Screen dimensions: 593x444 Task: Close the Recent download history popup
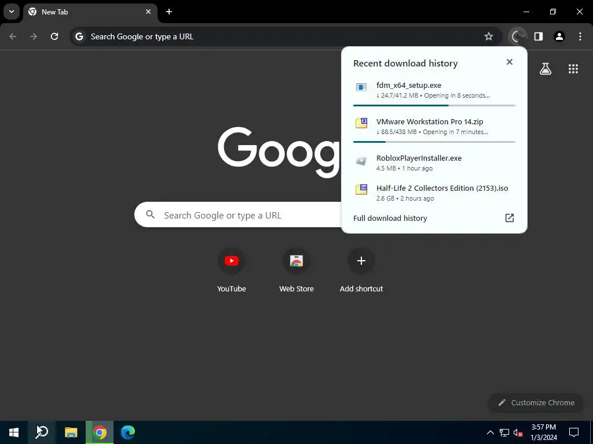pyautogui.click(x=510, y=62)
